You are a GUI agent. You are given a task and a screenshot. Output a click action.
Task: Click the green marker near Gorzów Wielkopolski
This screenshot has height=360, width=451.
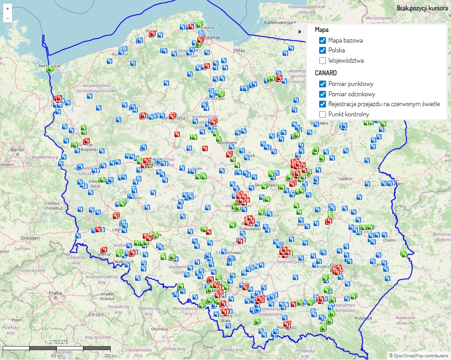(74, 145)
